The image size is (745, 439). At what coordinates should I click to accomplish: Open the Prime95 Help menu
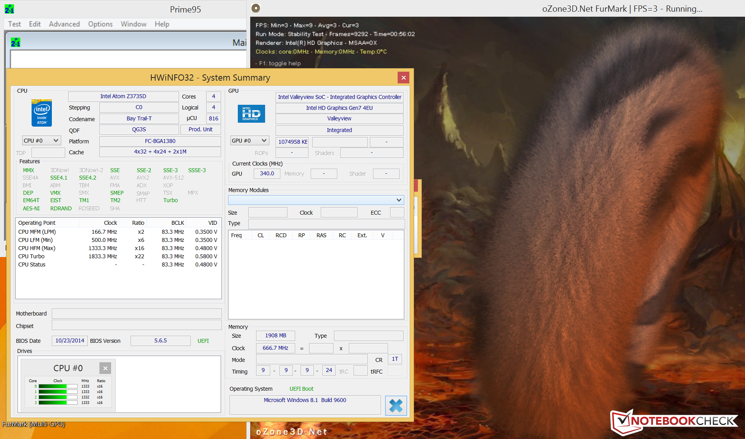(162, 24)
